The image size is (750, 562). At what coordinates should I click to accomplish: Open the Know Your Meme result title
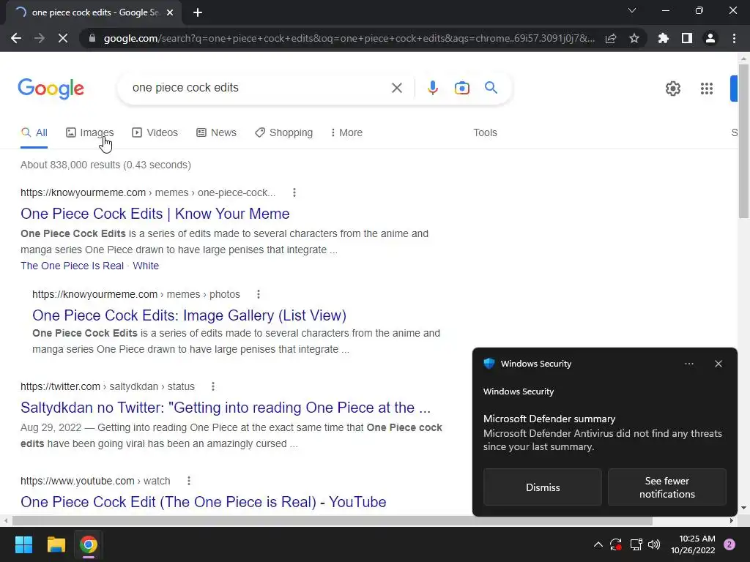point(155,214)
